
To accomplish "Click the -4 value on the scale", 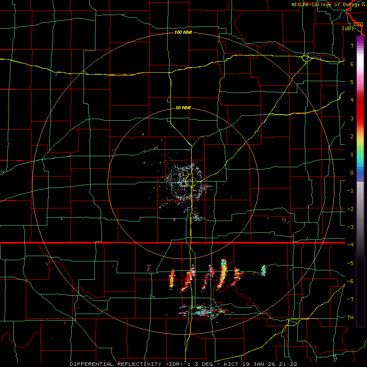I will point(350,245).
